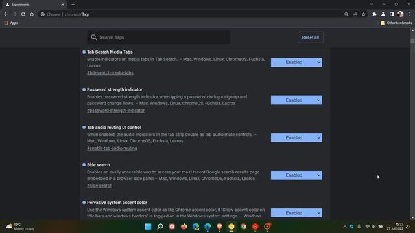Screen dimensions: 415x233
Task: Click the scrollbar thumb on the flags page
Action: click(412, 41)
